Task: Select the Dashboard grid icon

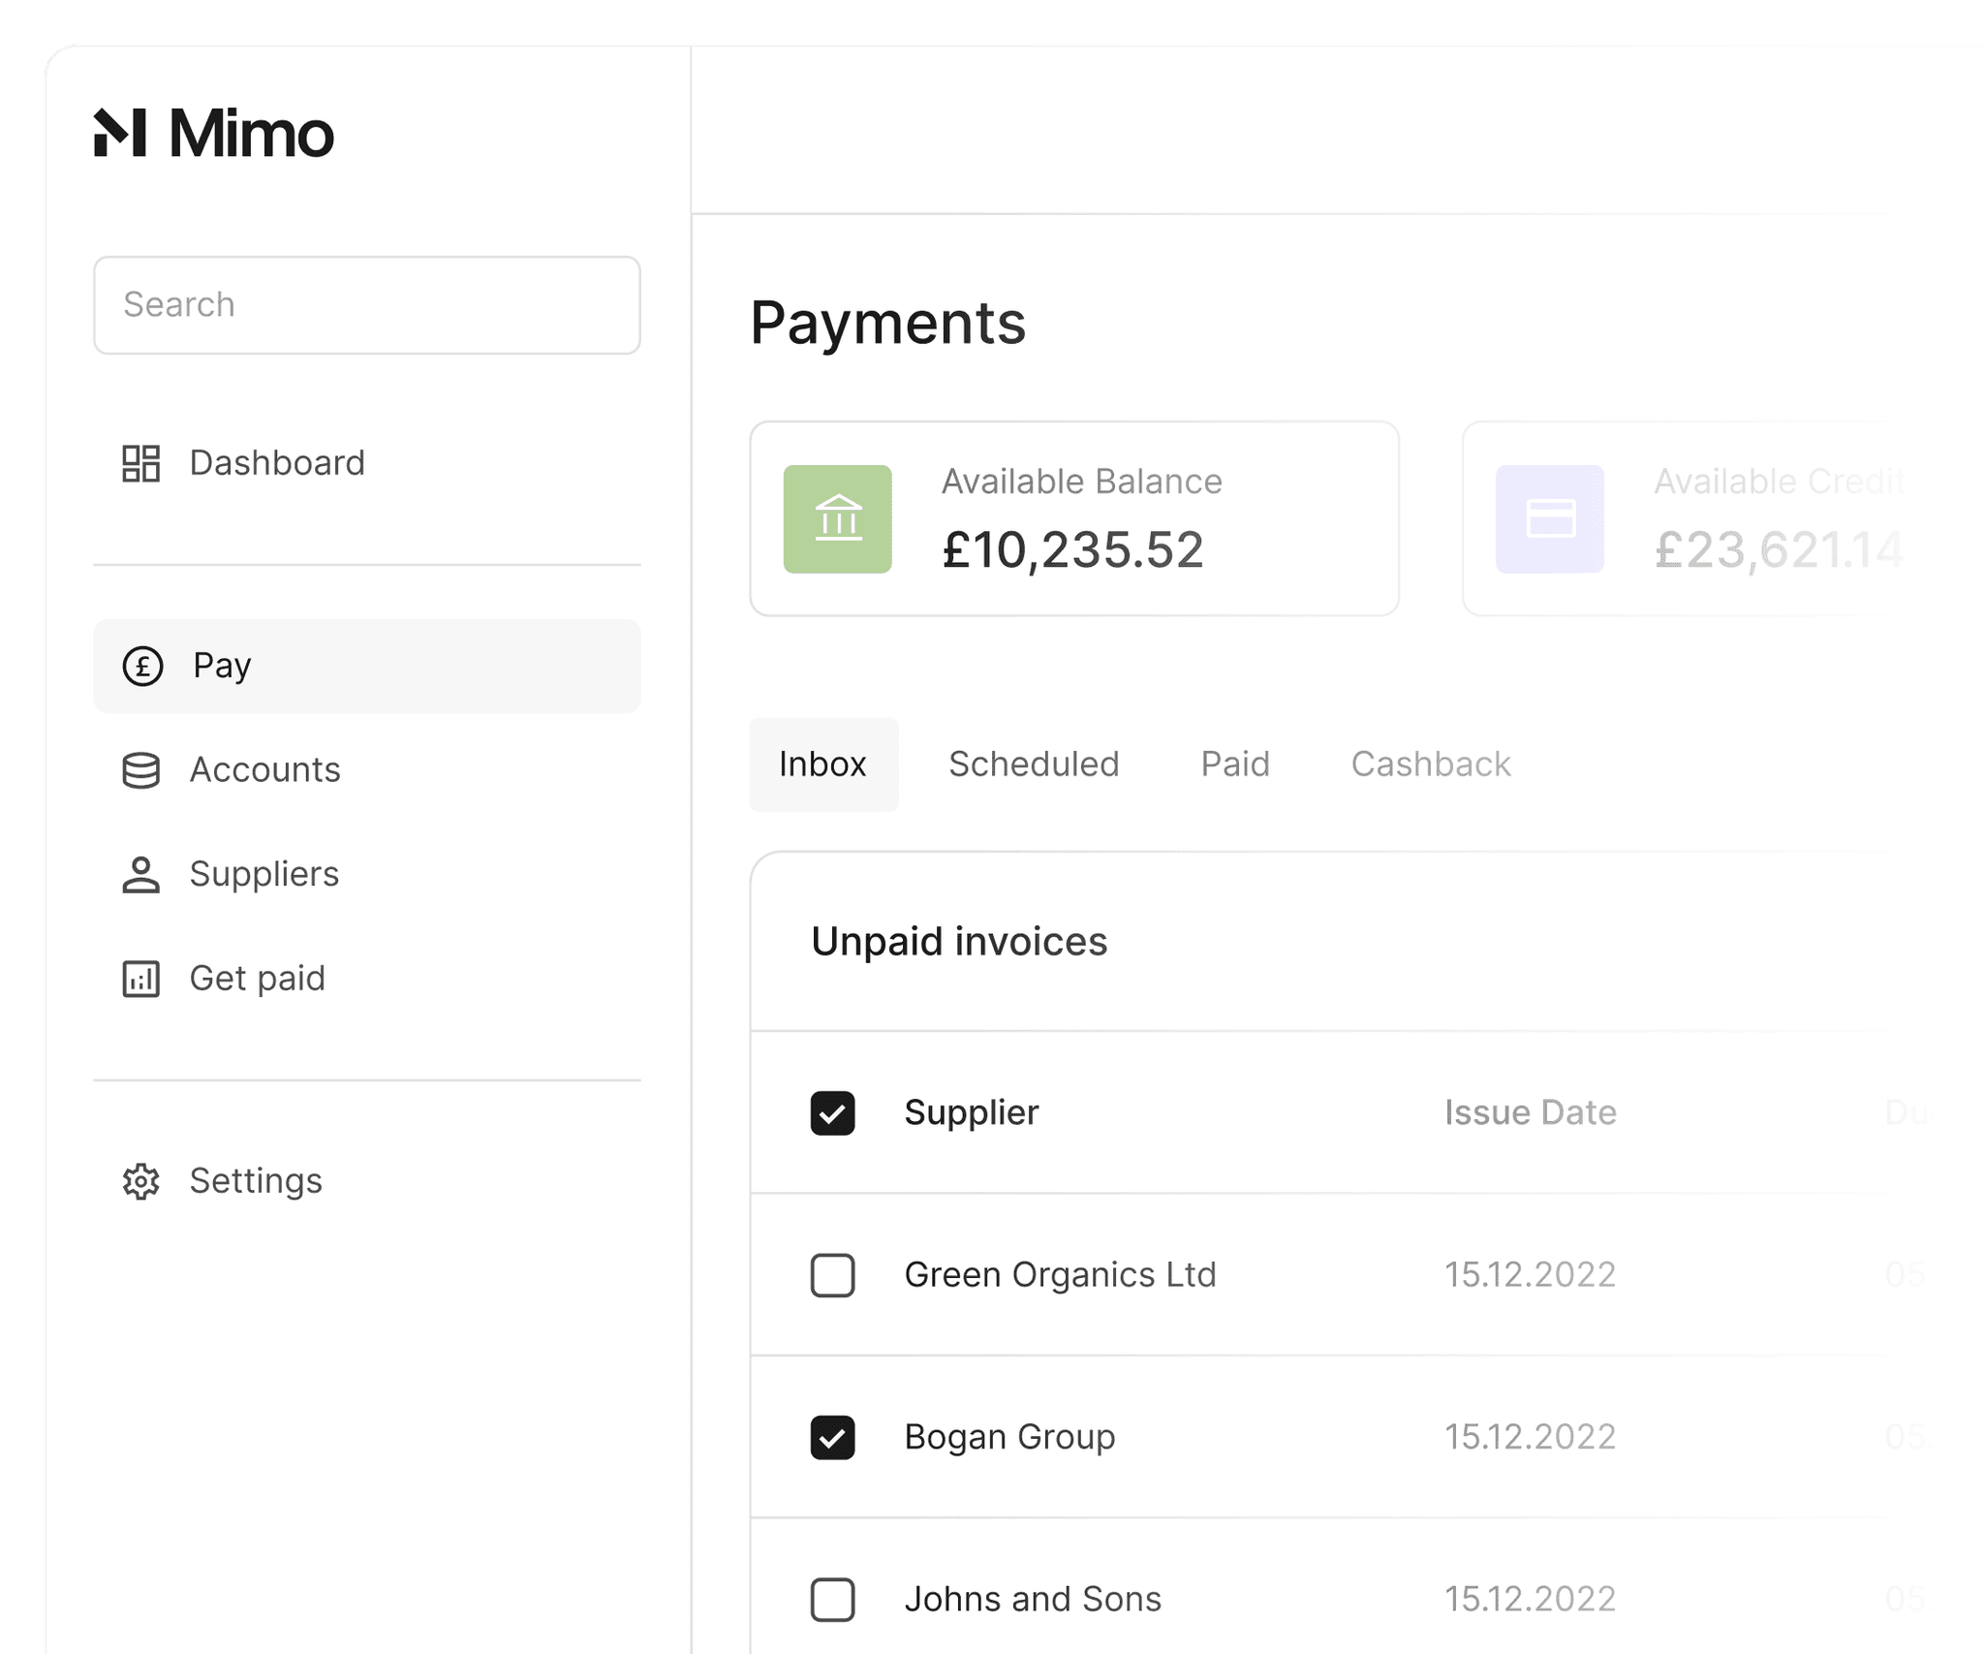Action: (141, 464)
